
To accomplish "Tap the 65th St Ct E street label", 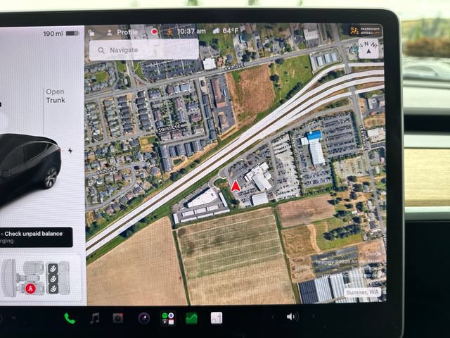I will click(168, 128).
